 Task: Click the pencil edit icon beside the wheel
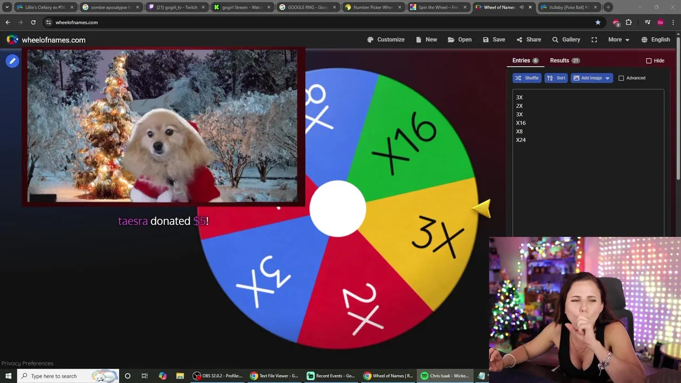point(12,61)
